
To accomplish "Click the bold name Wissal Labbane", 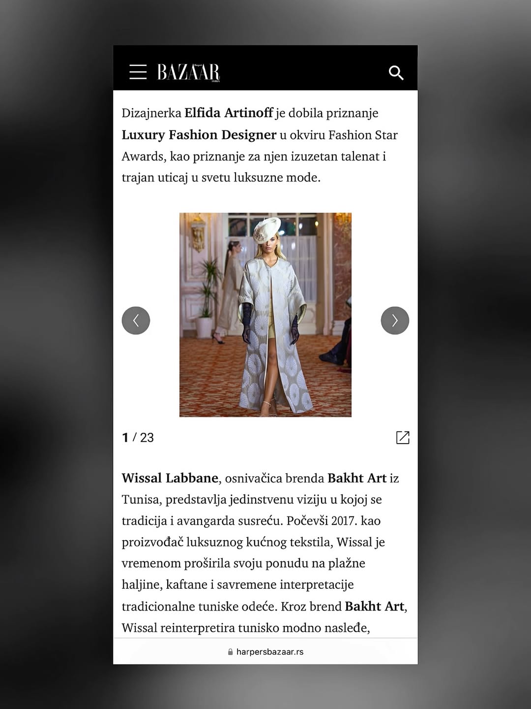I will tap(170, 478).
